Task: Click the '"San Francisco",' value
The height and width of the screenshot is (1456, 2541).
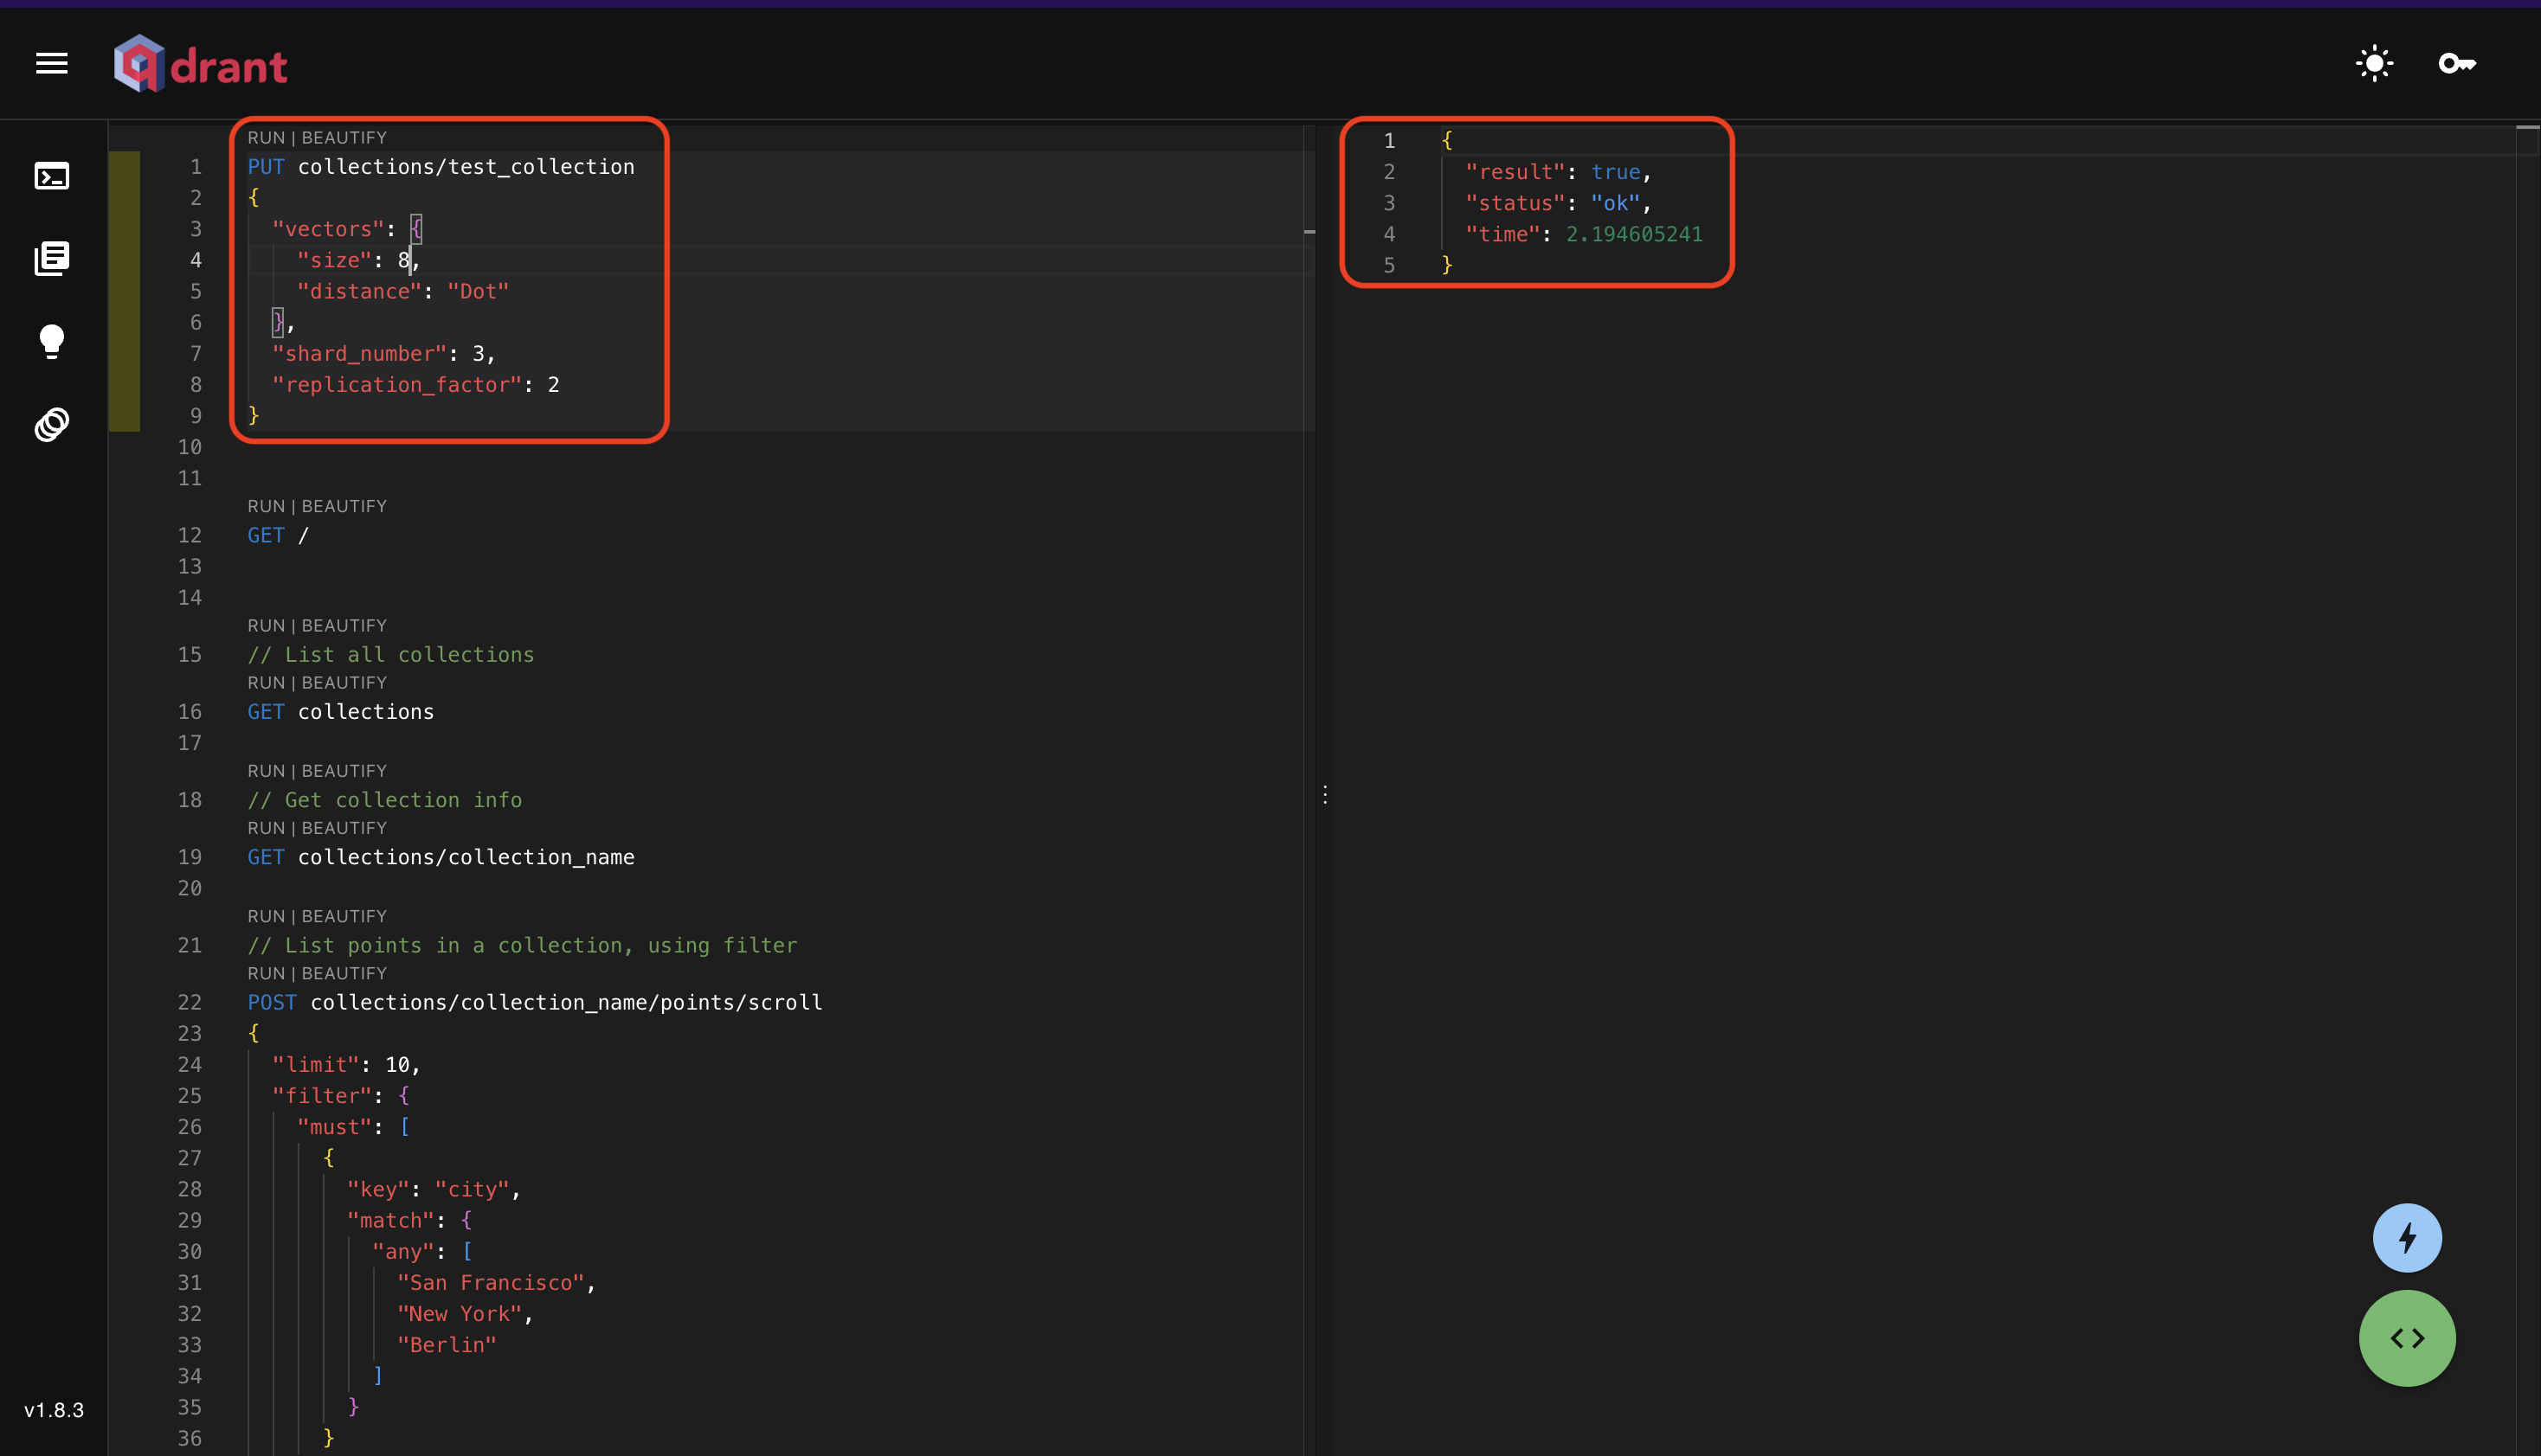Action: 496,1283
